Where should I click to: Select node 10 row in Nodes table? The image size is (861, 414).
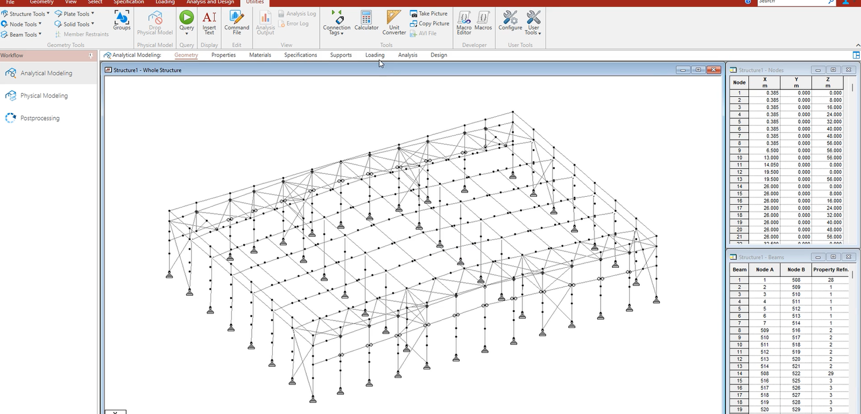[739, 158]
